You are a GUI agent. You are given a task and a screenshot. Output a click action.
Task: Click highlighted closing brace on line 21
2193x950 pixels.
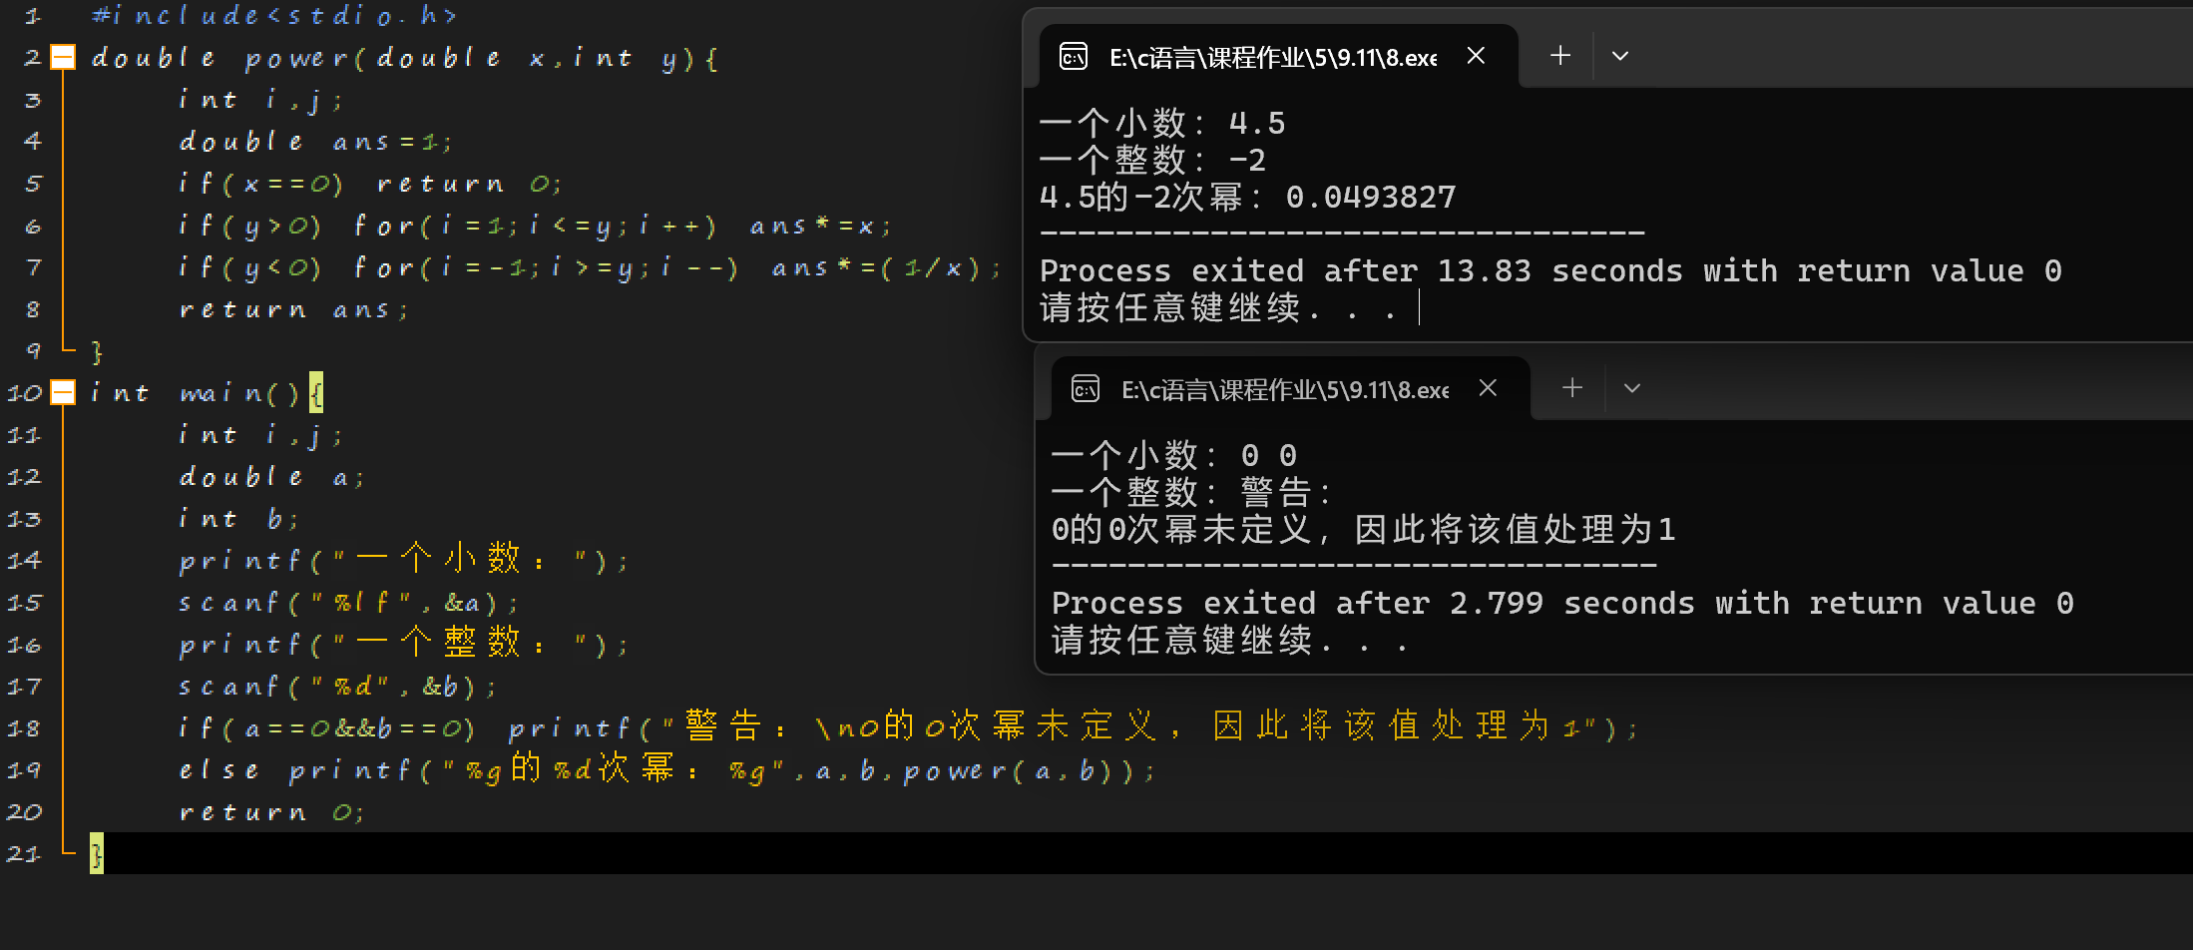click(97, 854)
